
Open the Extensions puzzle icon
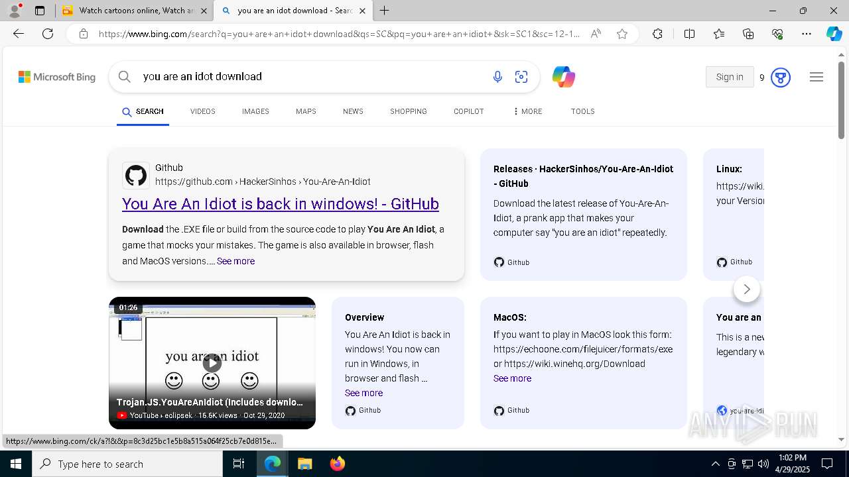657,34
